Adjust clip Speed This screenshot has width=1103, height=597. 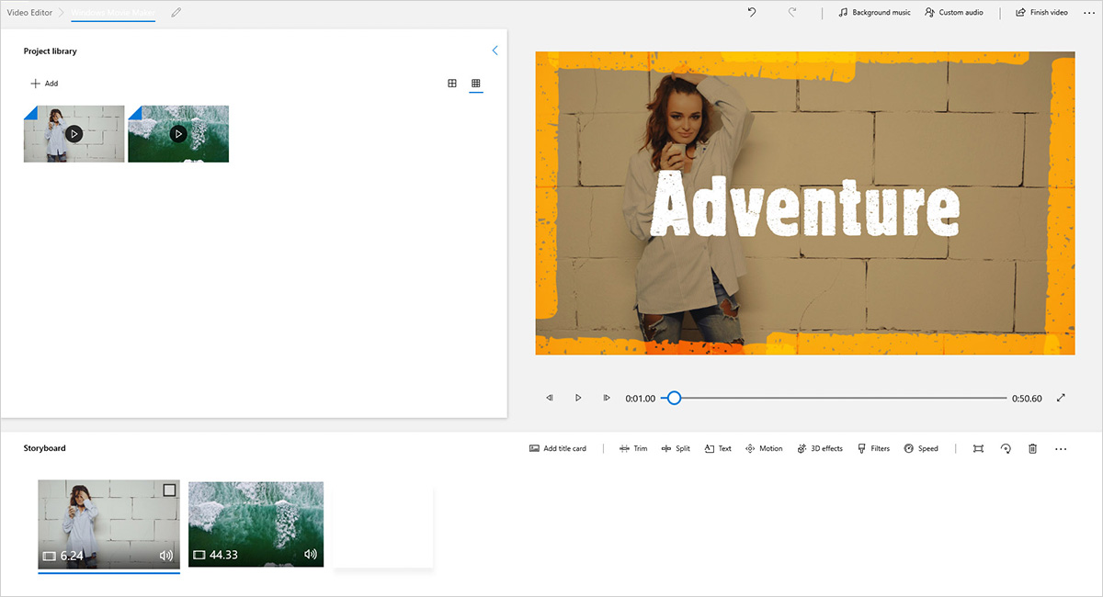coord(921,448)
